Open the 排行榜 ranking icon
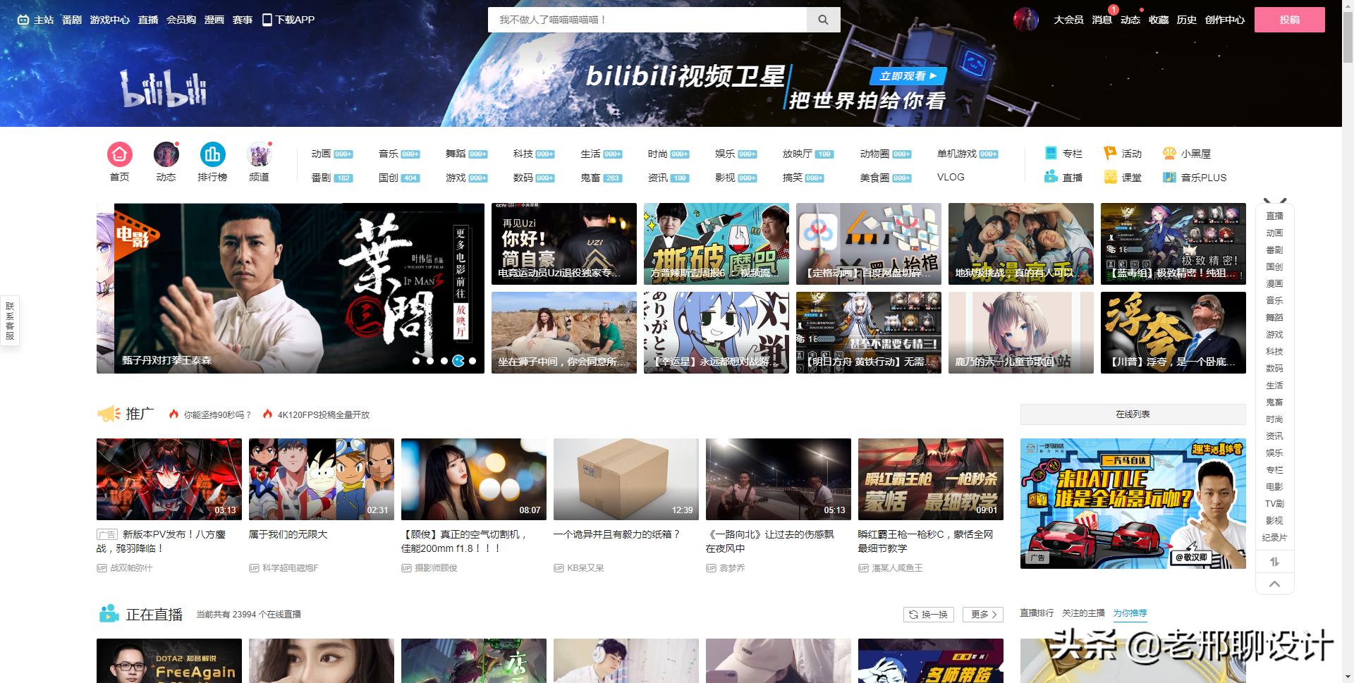The width and height of the screenshot is (1354, 683). point(212,154)
